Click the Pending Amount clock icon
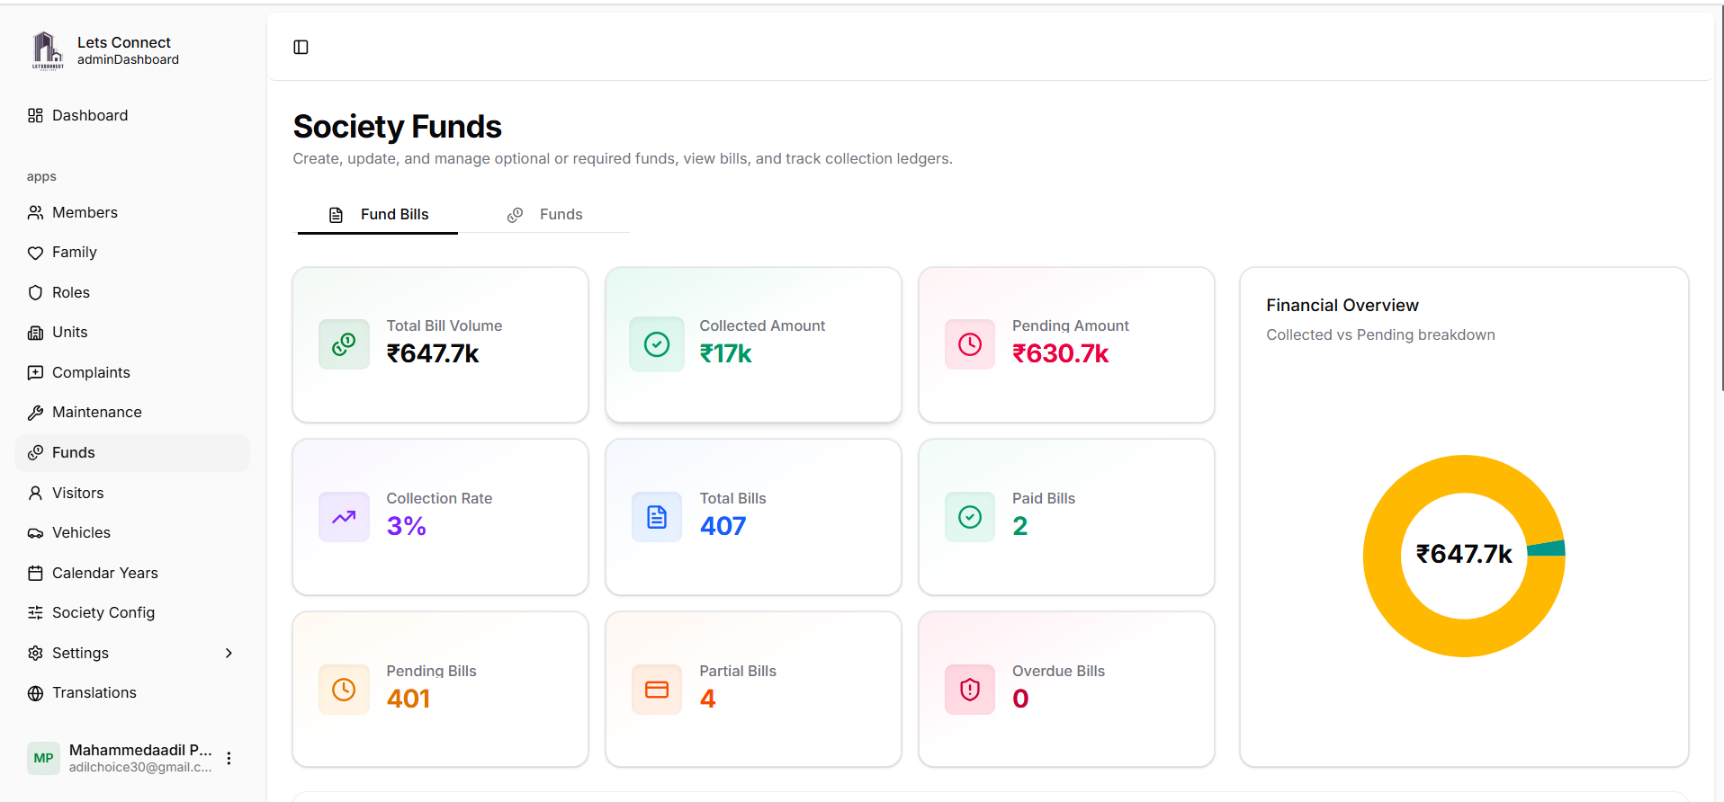The height and width of the screenshot is (802, 1724). coord(970,344)
